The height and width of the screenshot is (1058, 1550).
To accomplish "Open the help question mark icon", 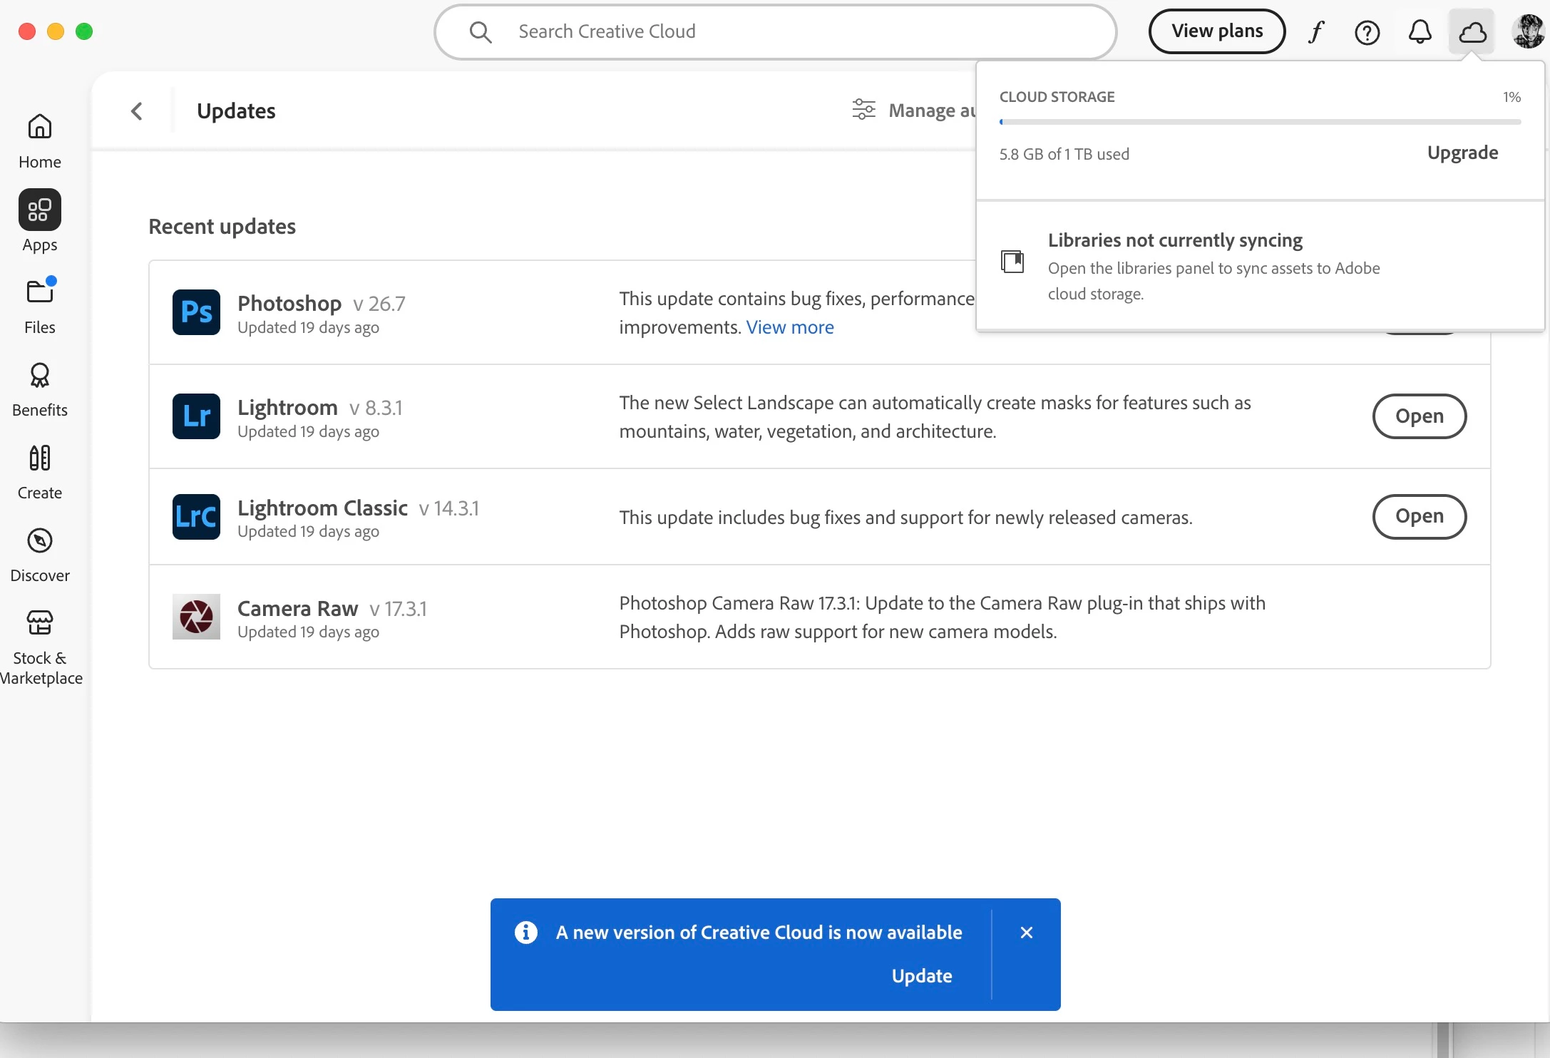I will coord(1367,32).
